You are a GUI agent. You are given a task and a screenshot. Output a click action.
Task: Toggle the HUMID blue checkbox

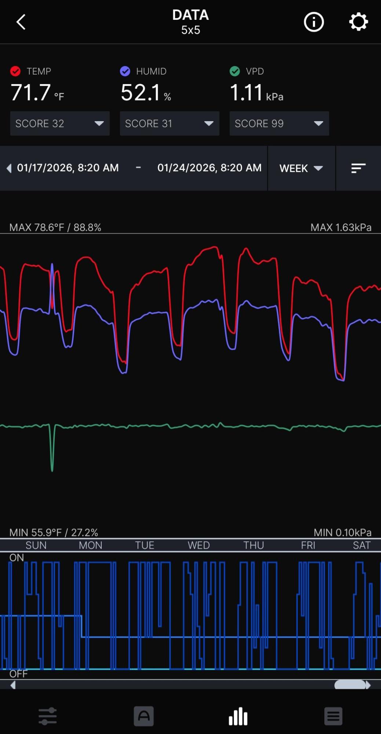pos(125,71)
